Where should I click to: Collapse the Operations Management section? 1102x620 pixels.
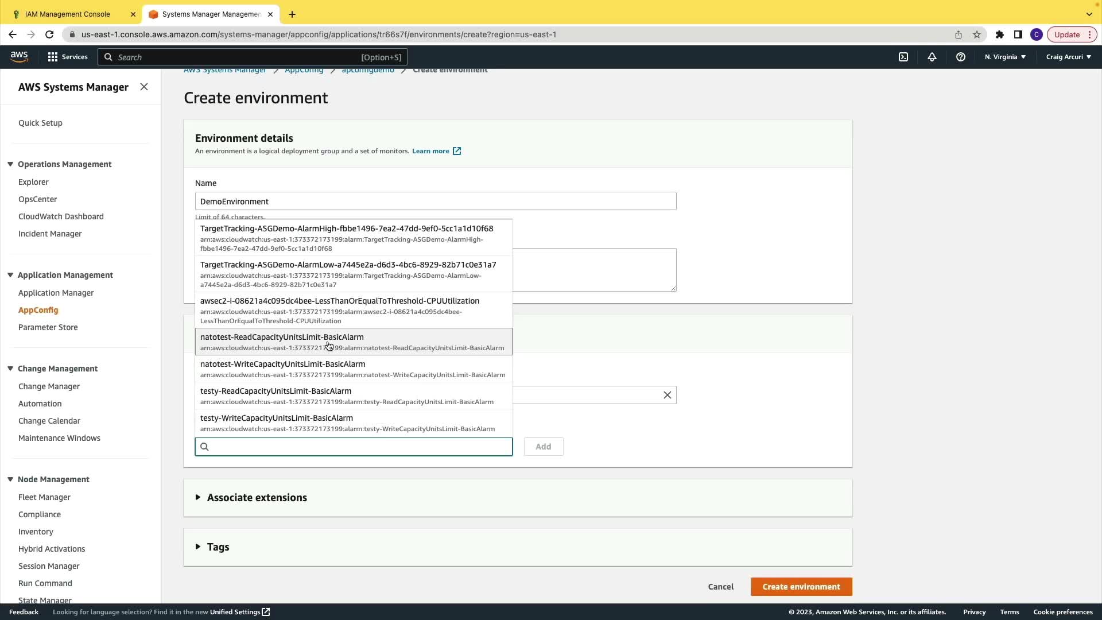point(10,164)
